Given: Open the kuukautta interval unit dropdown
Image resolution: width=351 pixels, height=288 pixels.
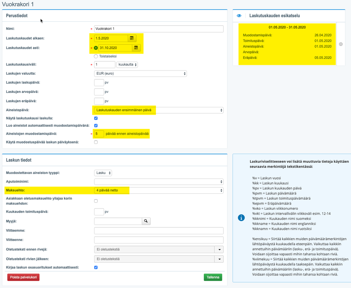Looking at the screenshot, I should [127, 65].
